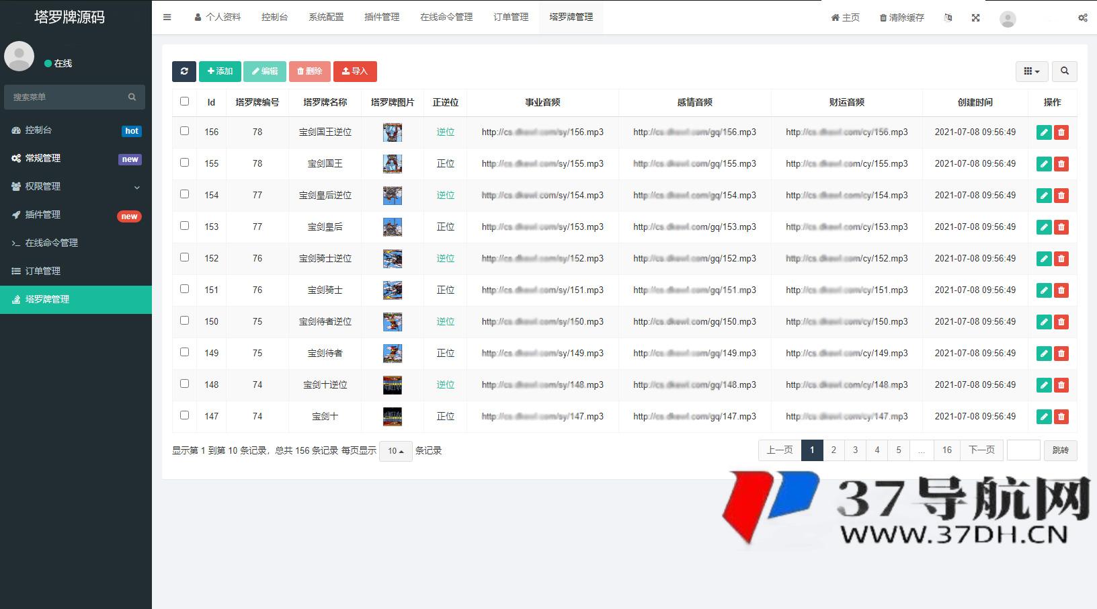Image resolution: width=1097 pixels, height=609 pixels.
Task: Open search via the magnifier icon
Action: click(1065, 71)
